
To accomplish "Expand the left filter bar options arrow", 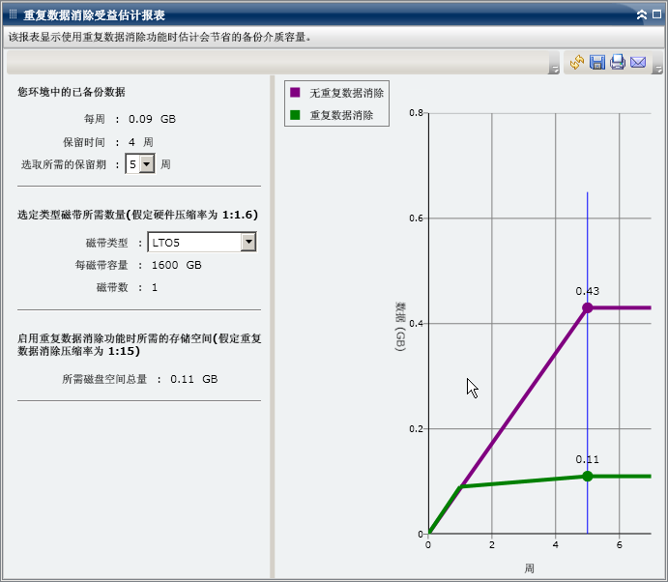I will (554, 69).
